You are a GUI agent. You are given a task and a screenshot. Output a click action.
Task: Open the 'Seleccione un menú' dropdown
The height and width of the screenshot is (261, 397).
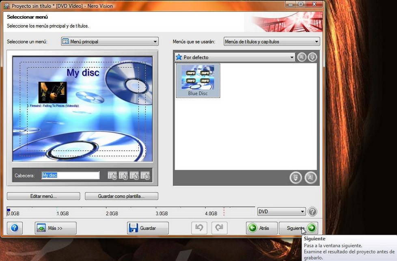[x=110, y=41]
